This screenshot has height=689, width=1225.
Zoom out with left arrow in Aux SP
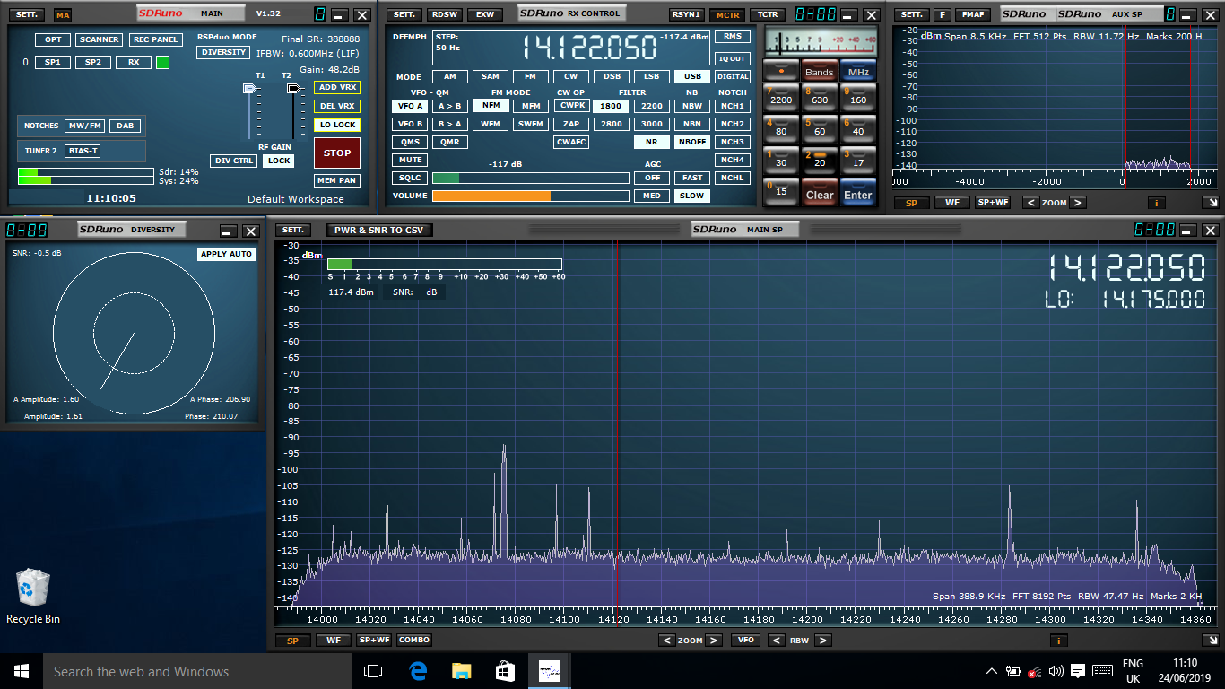pyautogui.click(x=1030, y=203)
